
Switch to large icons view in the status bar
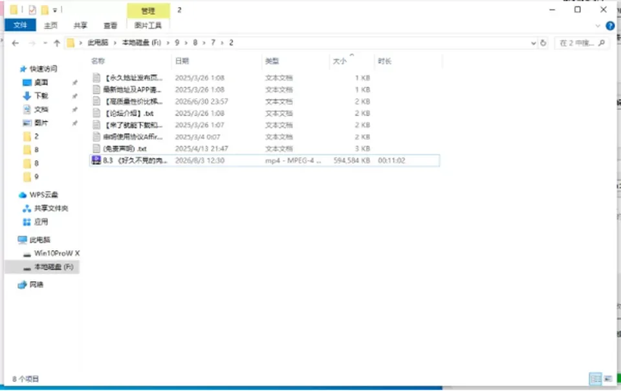(x=608, y=379)
